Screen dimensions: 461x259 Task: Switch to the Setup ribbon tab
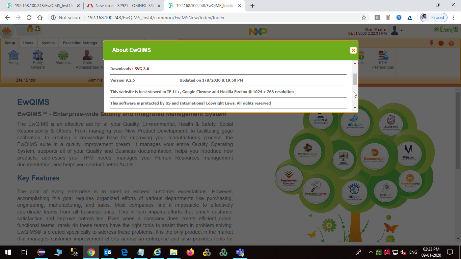10,43
